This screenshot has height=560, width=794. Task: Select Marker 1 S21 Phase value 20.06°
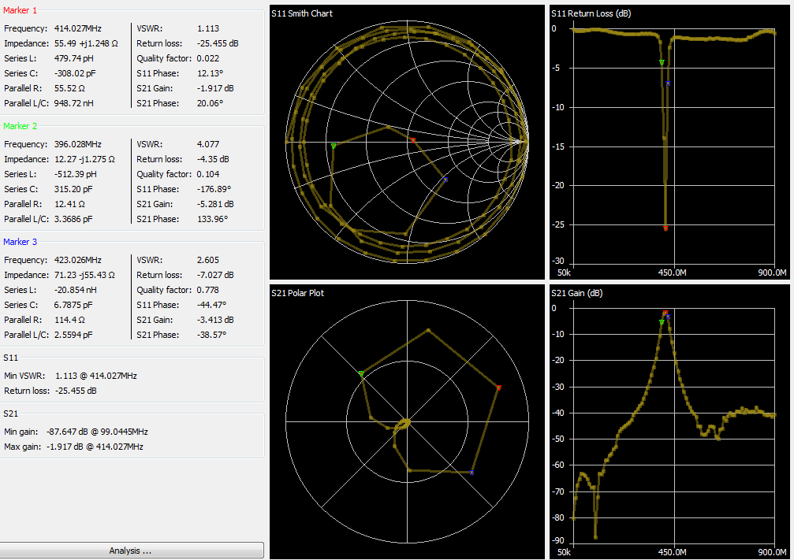coord(211,103)
